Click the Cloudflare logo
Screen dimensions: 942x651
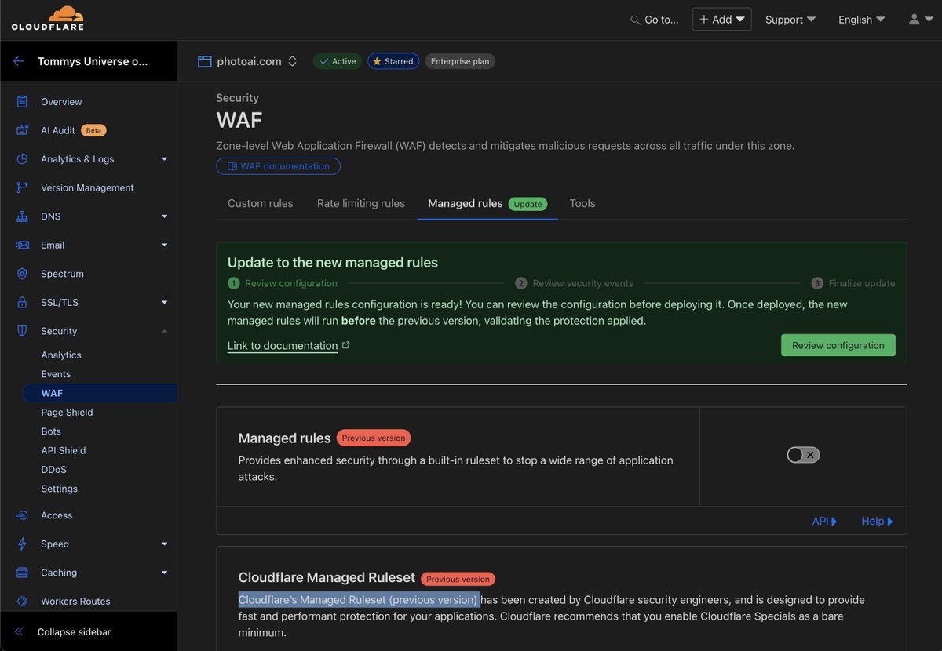47,19
